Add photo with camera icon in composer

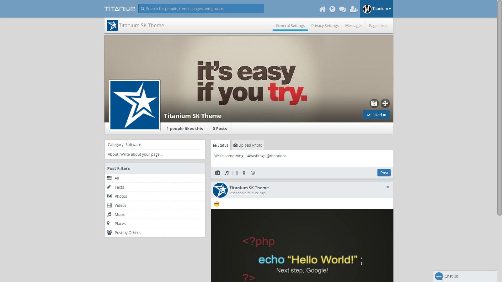click(x=218, y=173)
